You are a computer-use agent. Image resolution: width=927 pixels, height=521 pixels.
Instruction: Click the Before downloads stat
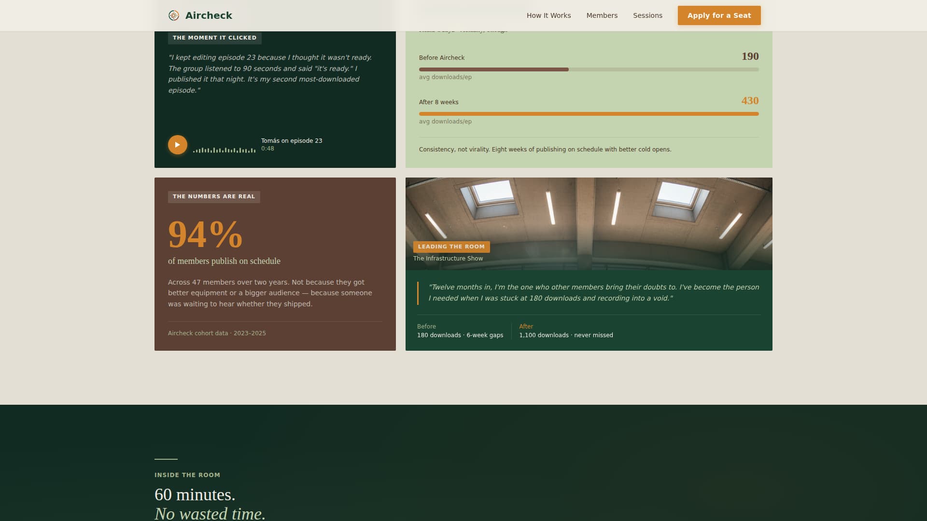(460, 335)
